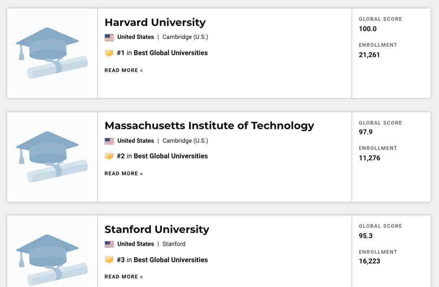This screenshot has height=287, width=439.
Task: Click Read More under Harvard University
Action: (124, 70)
